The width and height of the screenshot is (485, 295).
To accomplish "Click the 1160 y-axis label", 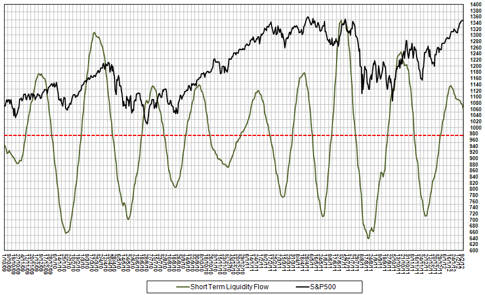I will point(475,78).
